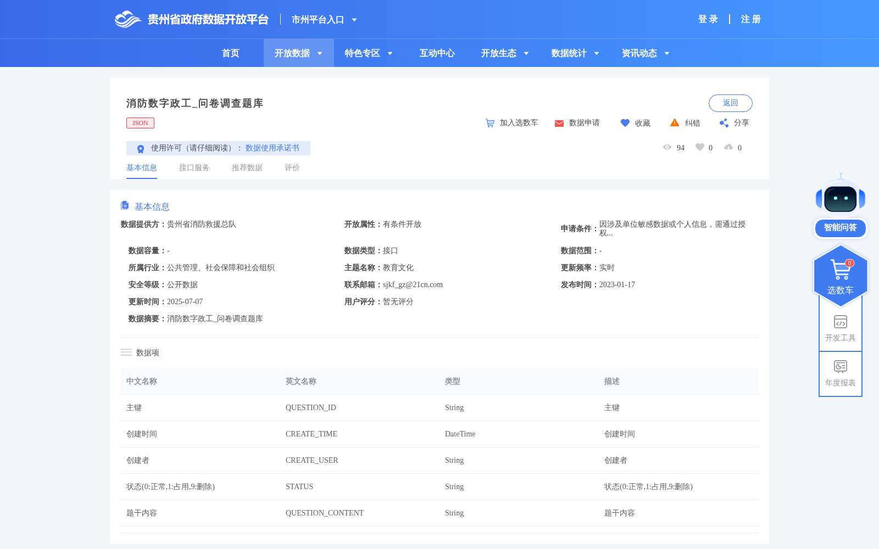The height and width of the screenshot is (549, 879).
Task: Click the gray heart favorites-count icon
Action: pyautogui.click(x=700, y=147)
